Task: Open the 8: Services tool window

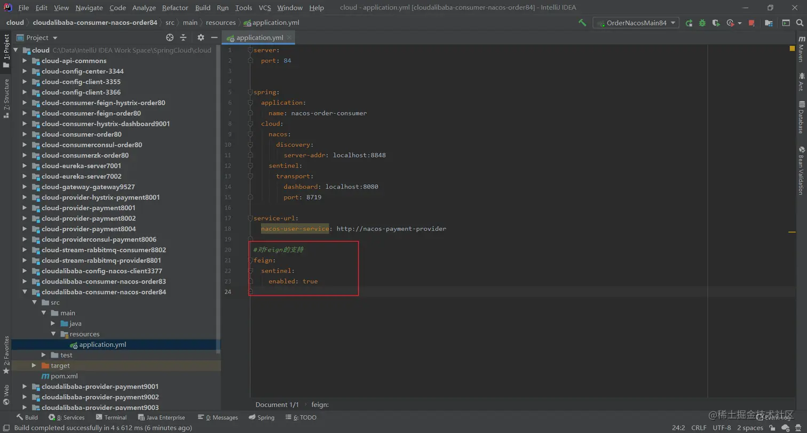Action: click(66, 418)
